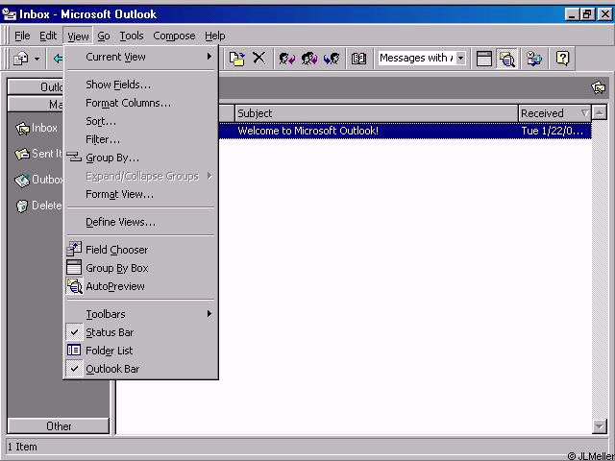
Task: Click the Sent Items icon in the Outlook Bar
Action: [22, 154]
